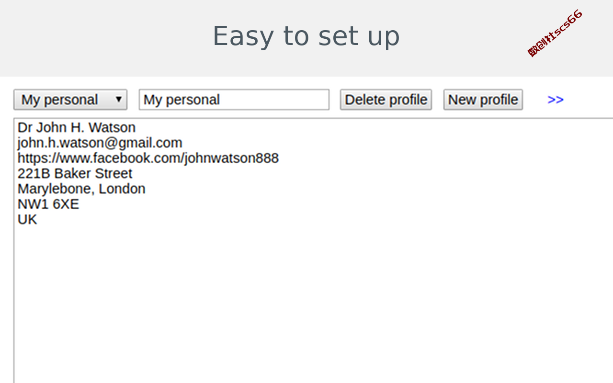The height and width of the screenshot is (383, 613).
Task: Click the "Easy to set up" heading
Action: click(306, 36)
